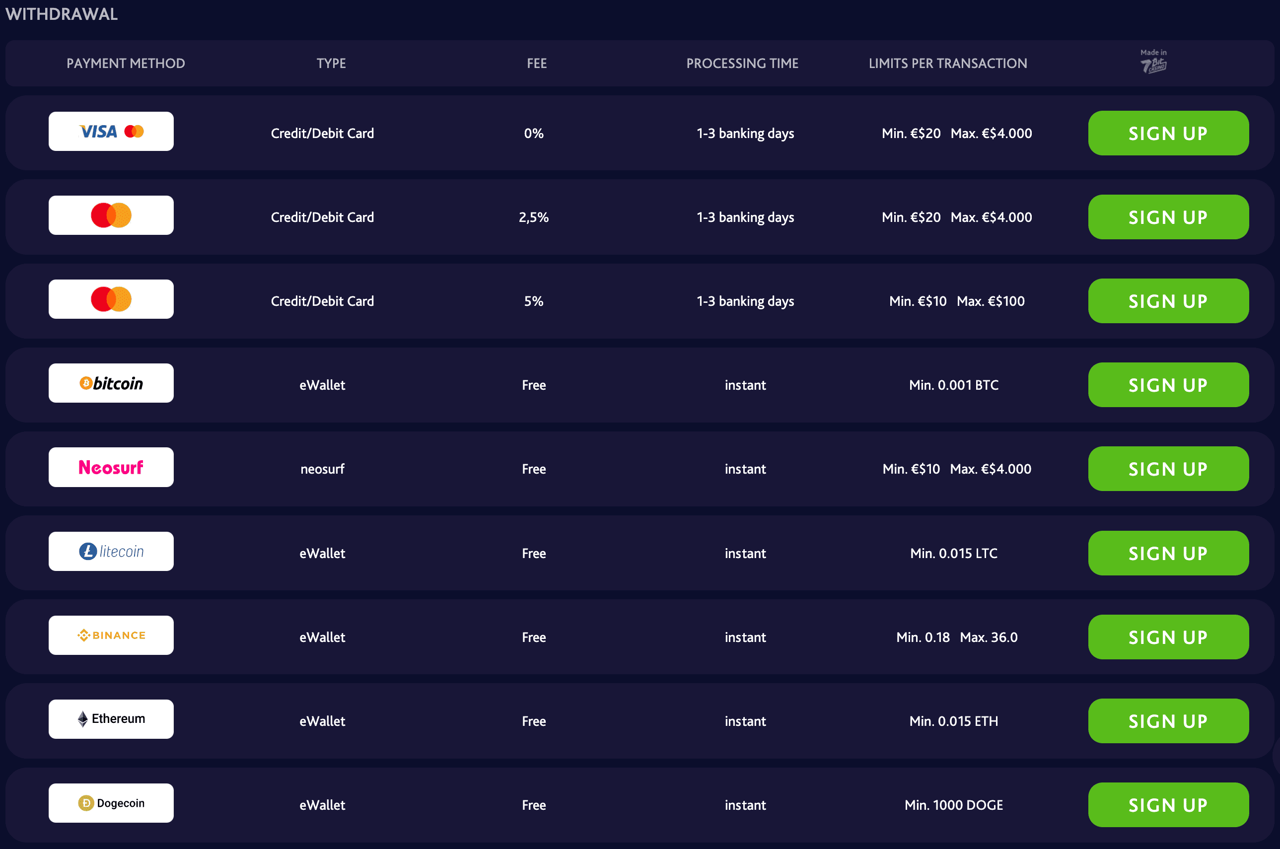
Task: Select the Dogecoin payment logo
Action: point(111,803)
